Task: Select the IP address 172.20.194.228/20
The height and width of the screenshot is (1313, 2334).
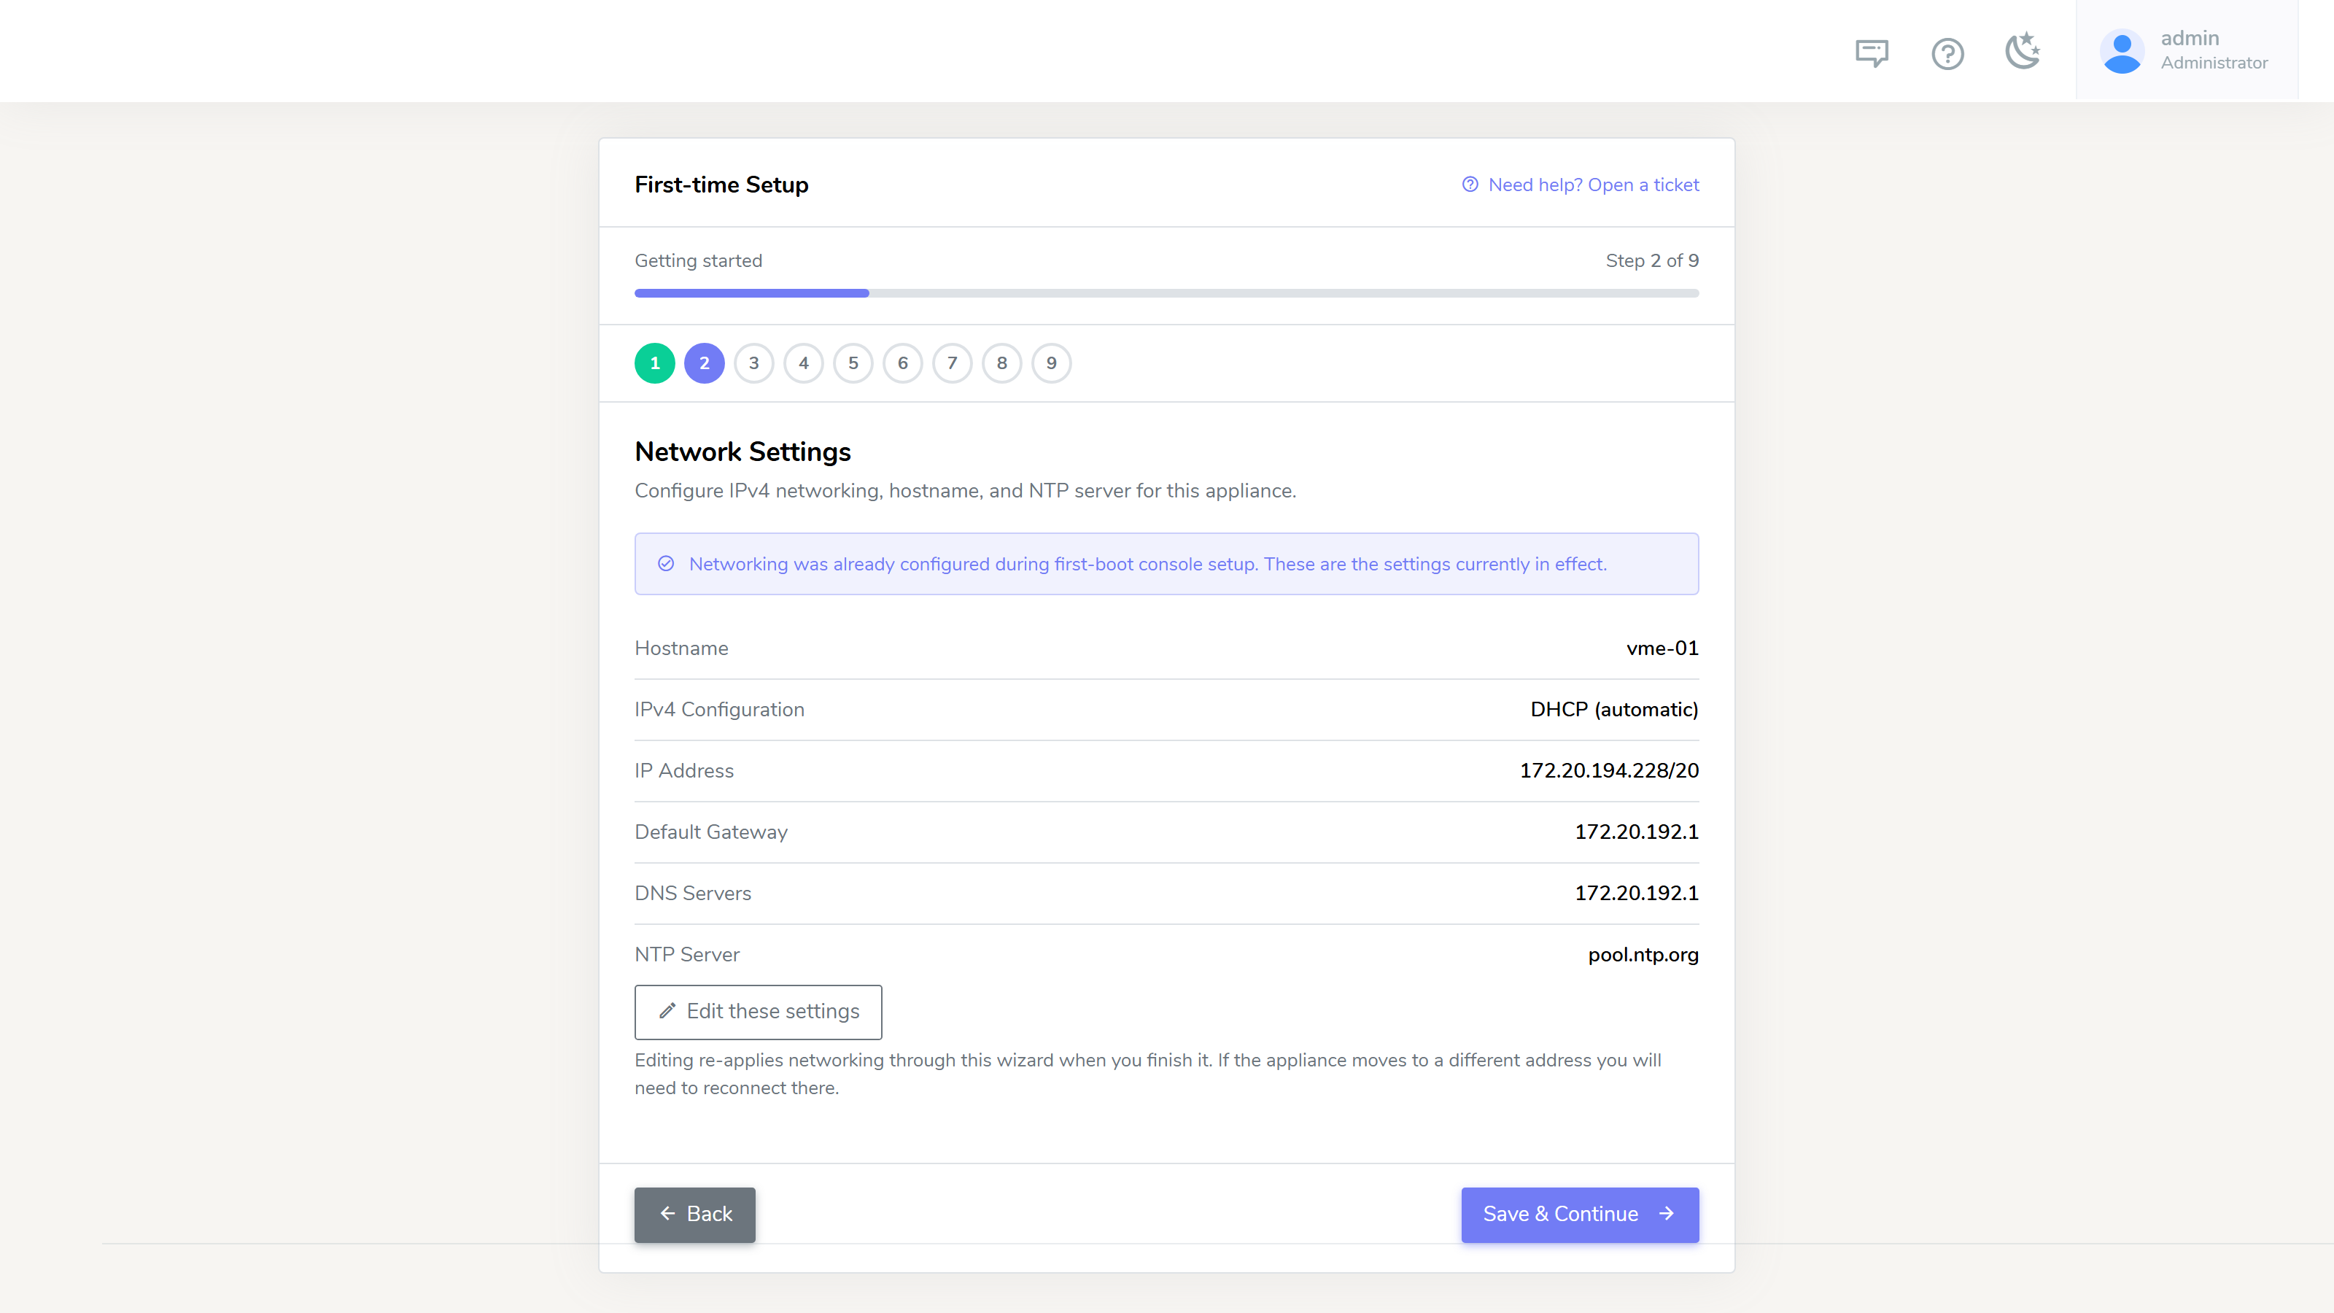Action: pyautogui.click(x=1609, y=771)
